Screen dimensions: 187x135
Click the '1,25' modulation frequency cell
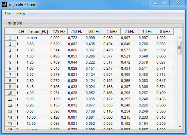click(x=38, y=62)
